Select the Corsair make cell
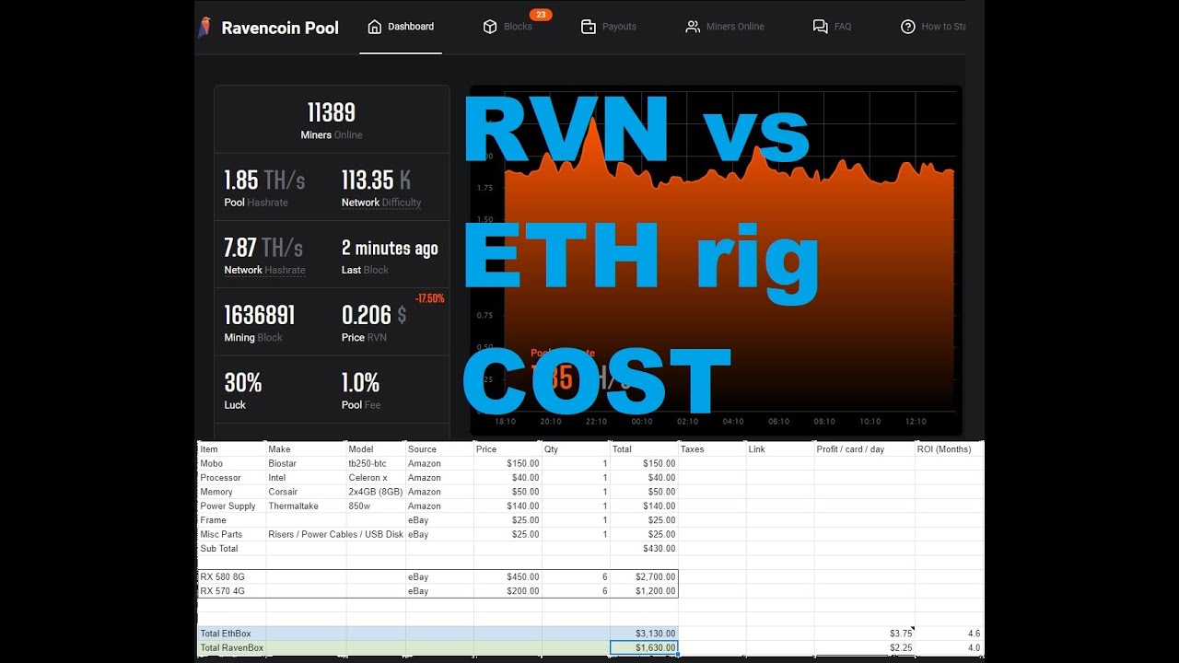1179x663 pixels. point(306,492)
